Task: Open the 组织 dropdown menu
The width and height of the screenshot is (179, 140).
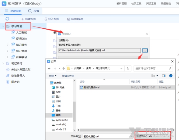Action: pos(53,76)
